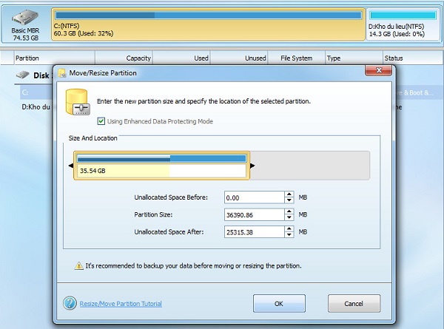This screenshot has width=444, height=329.
Task: Sort by the File System column header
Action: 296,58
